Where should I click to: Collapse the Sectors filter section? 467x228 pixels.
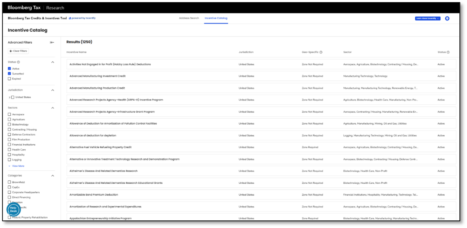click(x=53, y=108)
